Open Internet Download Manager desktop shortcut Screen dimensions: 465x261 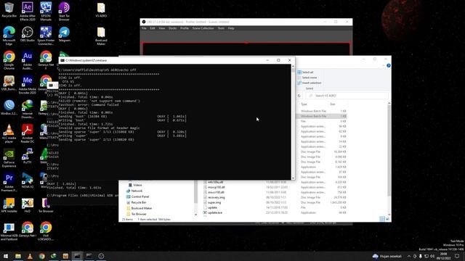28,109
